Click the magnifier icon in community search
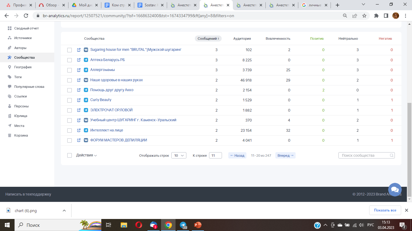 [x=391, y=156]
